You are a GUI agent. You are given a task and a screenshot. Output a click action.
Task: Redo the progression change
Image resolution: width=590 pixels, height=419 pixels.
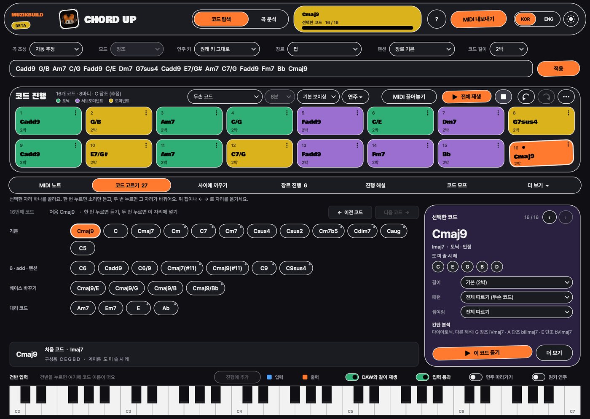[546, 97]
